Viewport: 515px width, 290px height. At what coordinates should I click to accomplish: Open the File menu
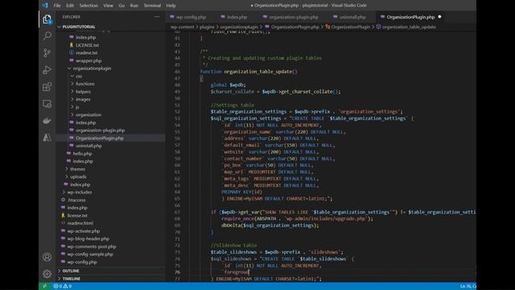point(57,6)
